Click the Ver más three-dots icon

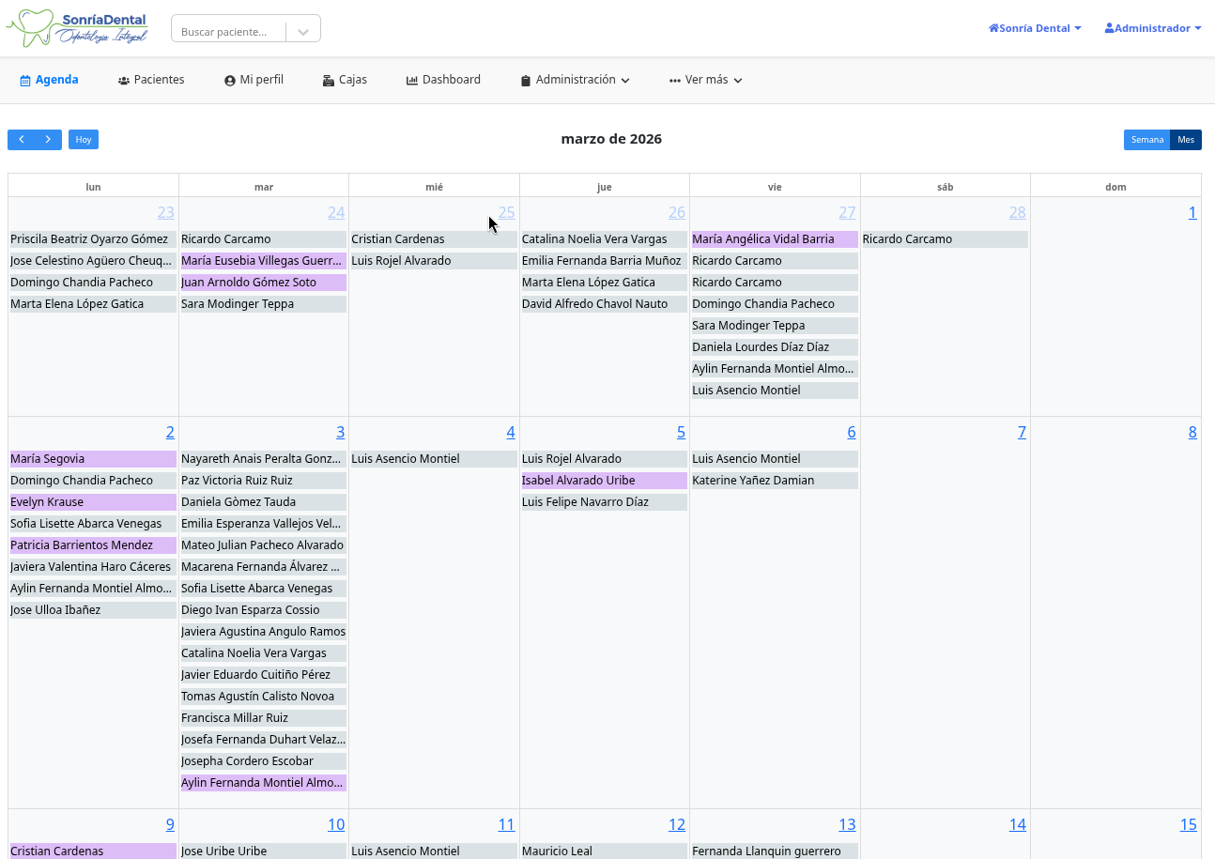675,81
